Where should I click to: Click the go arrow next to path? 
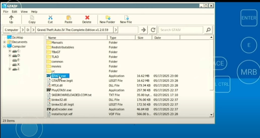coord(143,30)
